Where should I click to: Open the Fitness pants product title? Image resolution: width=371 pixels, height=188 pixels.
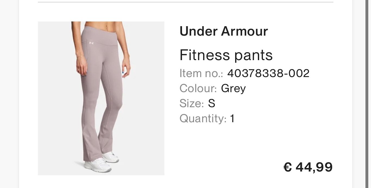point(226,55)
